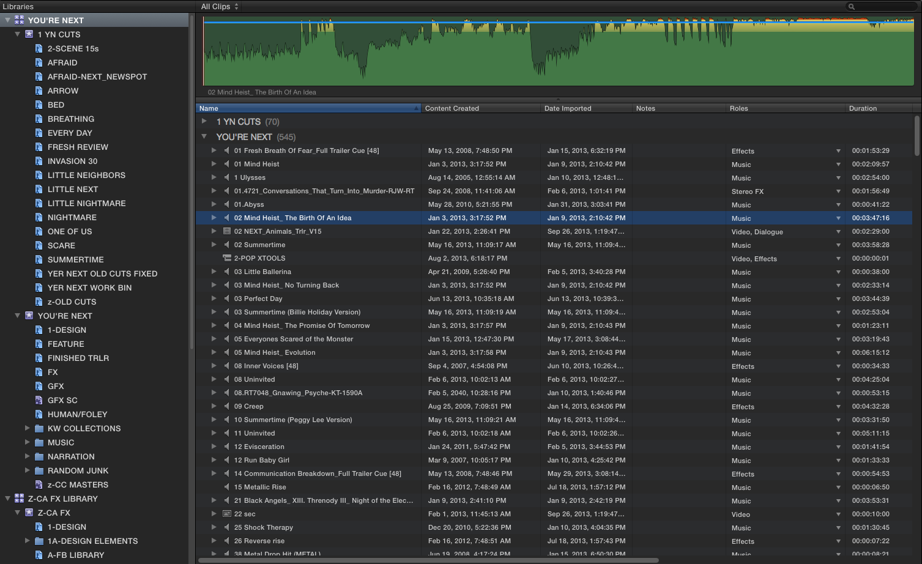Open Roles dropdown for 01 Mind Heist
This screenshot has height=564, width=922.
838,165
